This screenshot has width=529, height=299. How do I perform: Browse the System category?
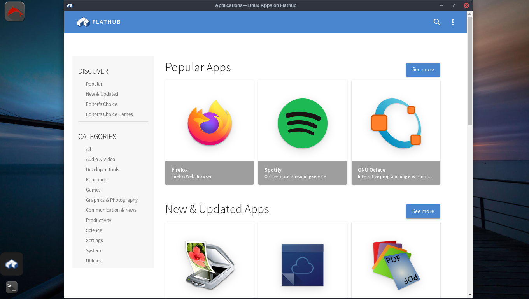(x=93, y=251)
